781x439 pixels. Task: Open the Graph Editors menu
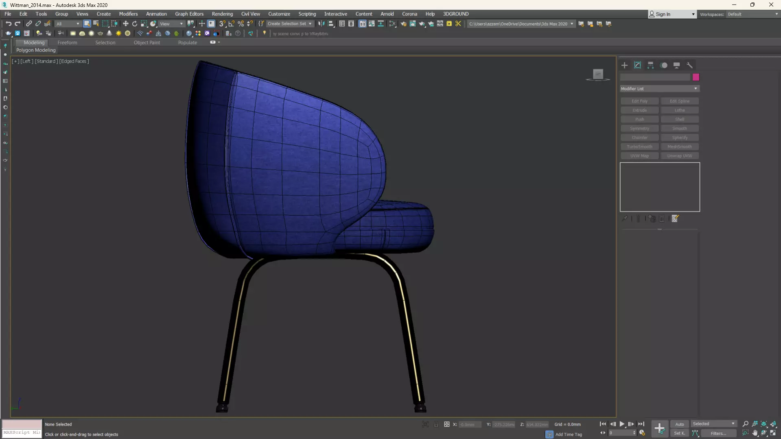coord(189,14)
